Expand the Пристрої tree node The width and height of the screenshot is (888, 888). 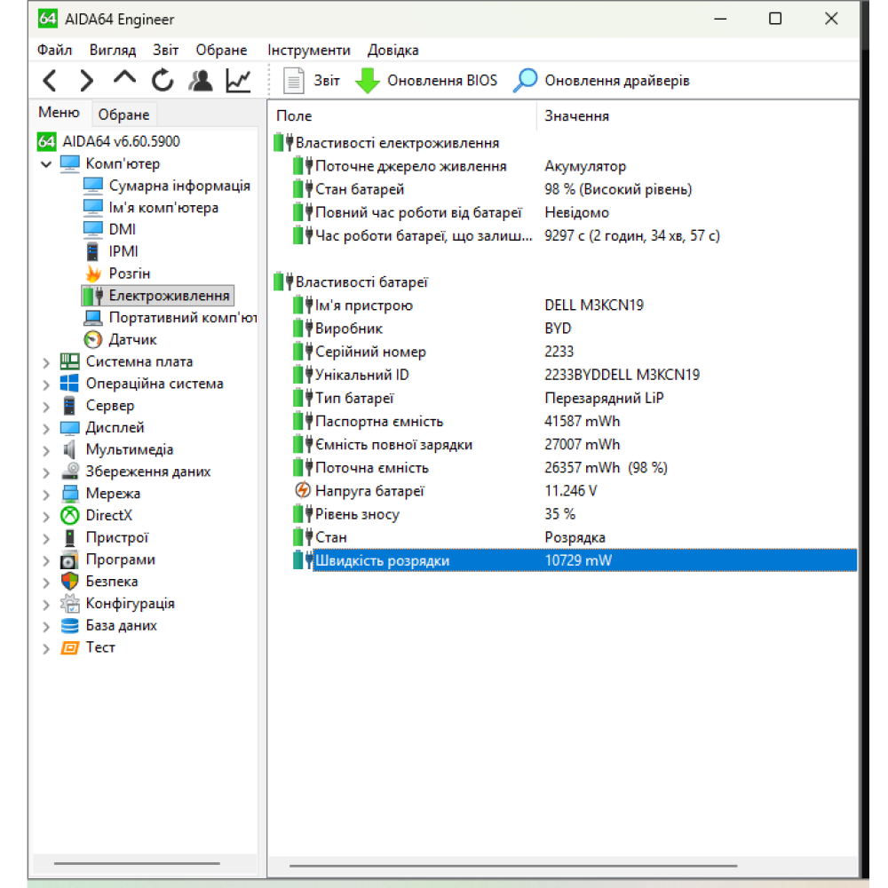point(46,539)
